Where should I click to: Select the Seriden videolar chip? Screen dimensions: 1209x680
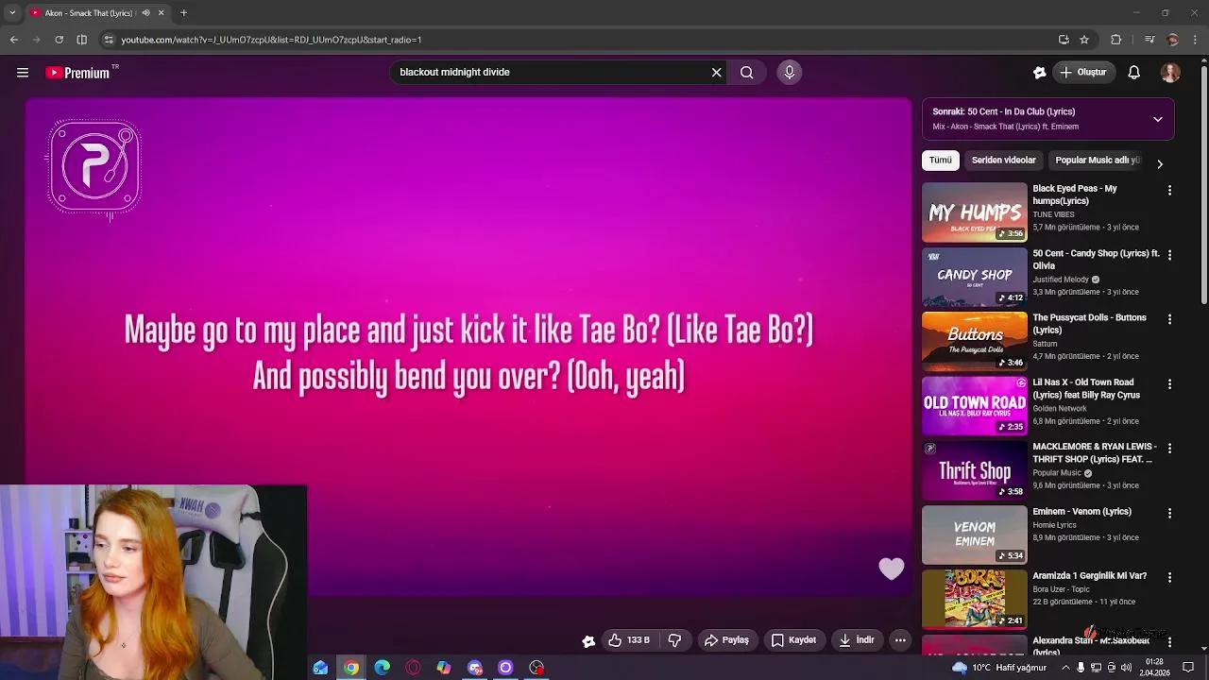click(x=1003, y=161)
